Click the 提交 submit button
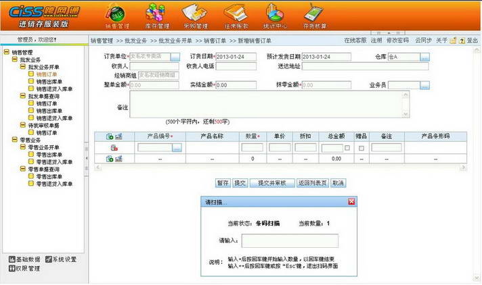 click(x=240, y=183)
